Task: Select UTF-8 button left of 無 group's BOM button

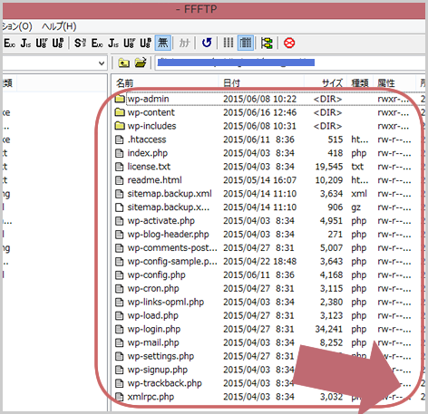Action: pyautogui.click(x=130, y=43)
